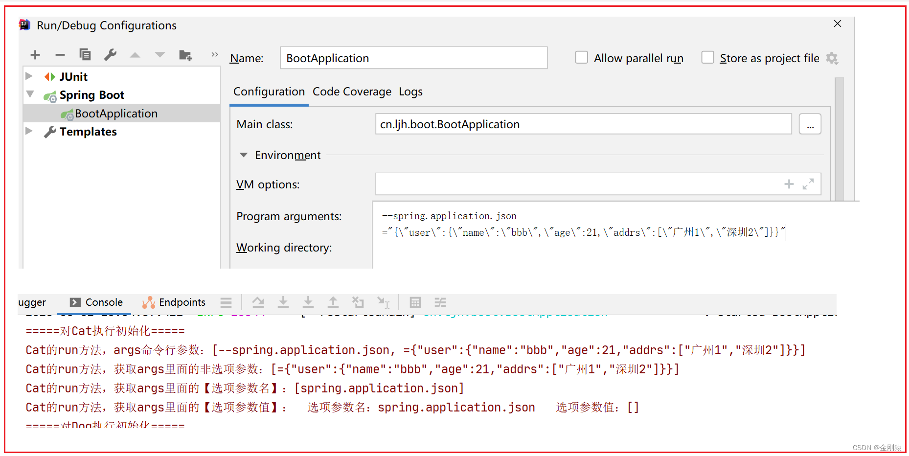Click the VM options input field
The height and width of the screenshot is (456, 909).
click(598, 184)
